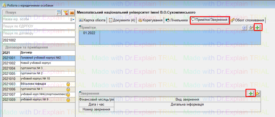Select the 01.2022 note row
The height and width of the screenshot is (117, 275).
(89, 33)
